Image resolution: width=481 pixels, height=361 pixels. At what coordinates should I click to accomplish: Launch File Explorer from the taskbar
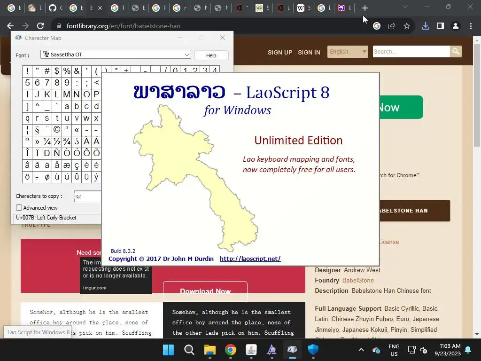coord(210,350)
